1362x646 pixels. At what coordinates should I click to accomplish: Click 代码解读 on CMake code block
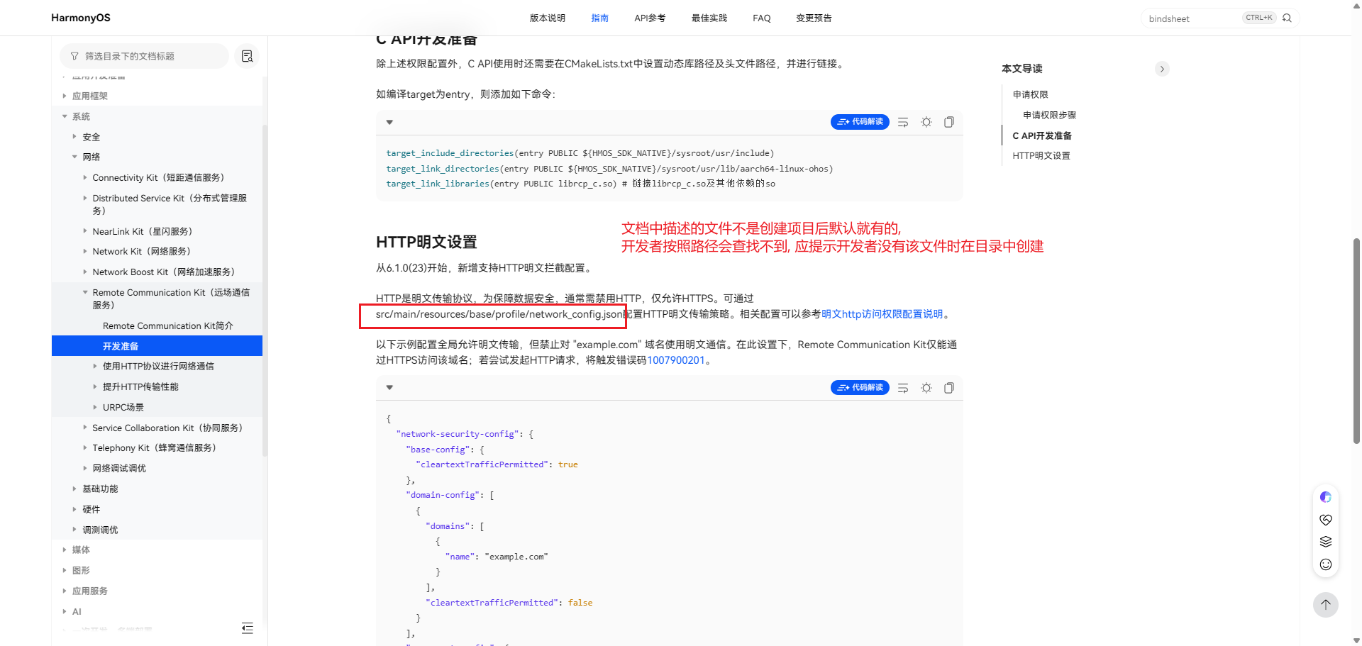pos(860,122)
